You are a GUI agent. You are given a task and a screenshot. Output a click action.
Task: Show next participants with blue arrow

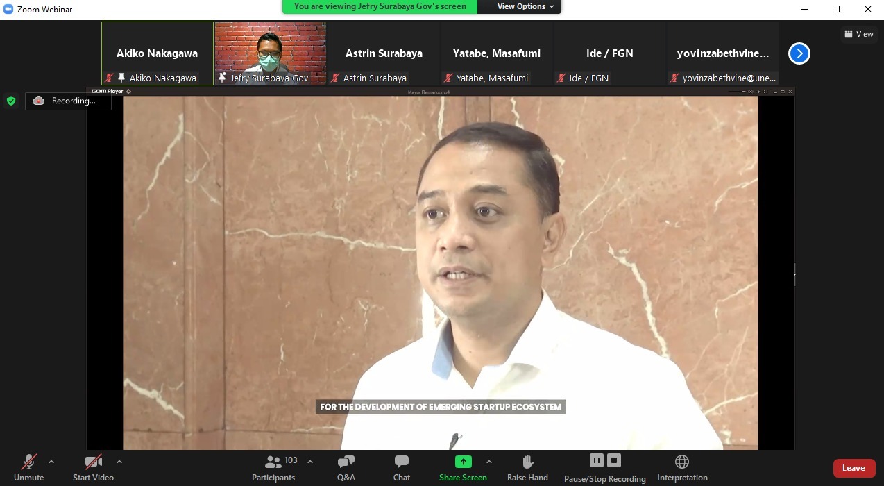[x=799, y=53]
